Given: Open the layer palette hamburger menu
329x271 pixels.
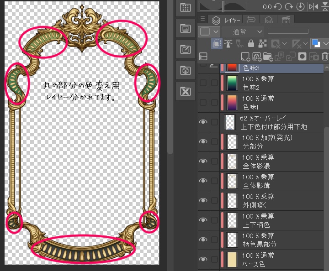Looking at the screenshot, I should (202, 19).
